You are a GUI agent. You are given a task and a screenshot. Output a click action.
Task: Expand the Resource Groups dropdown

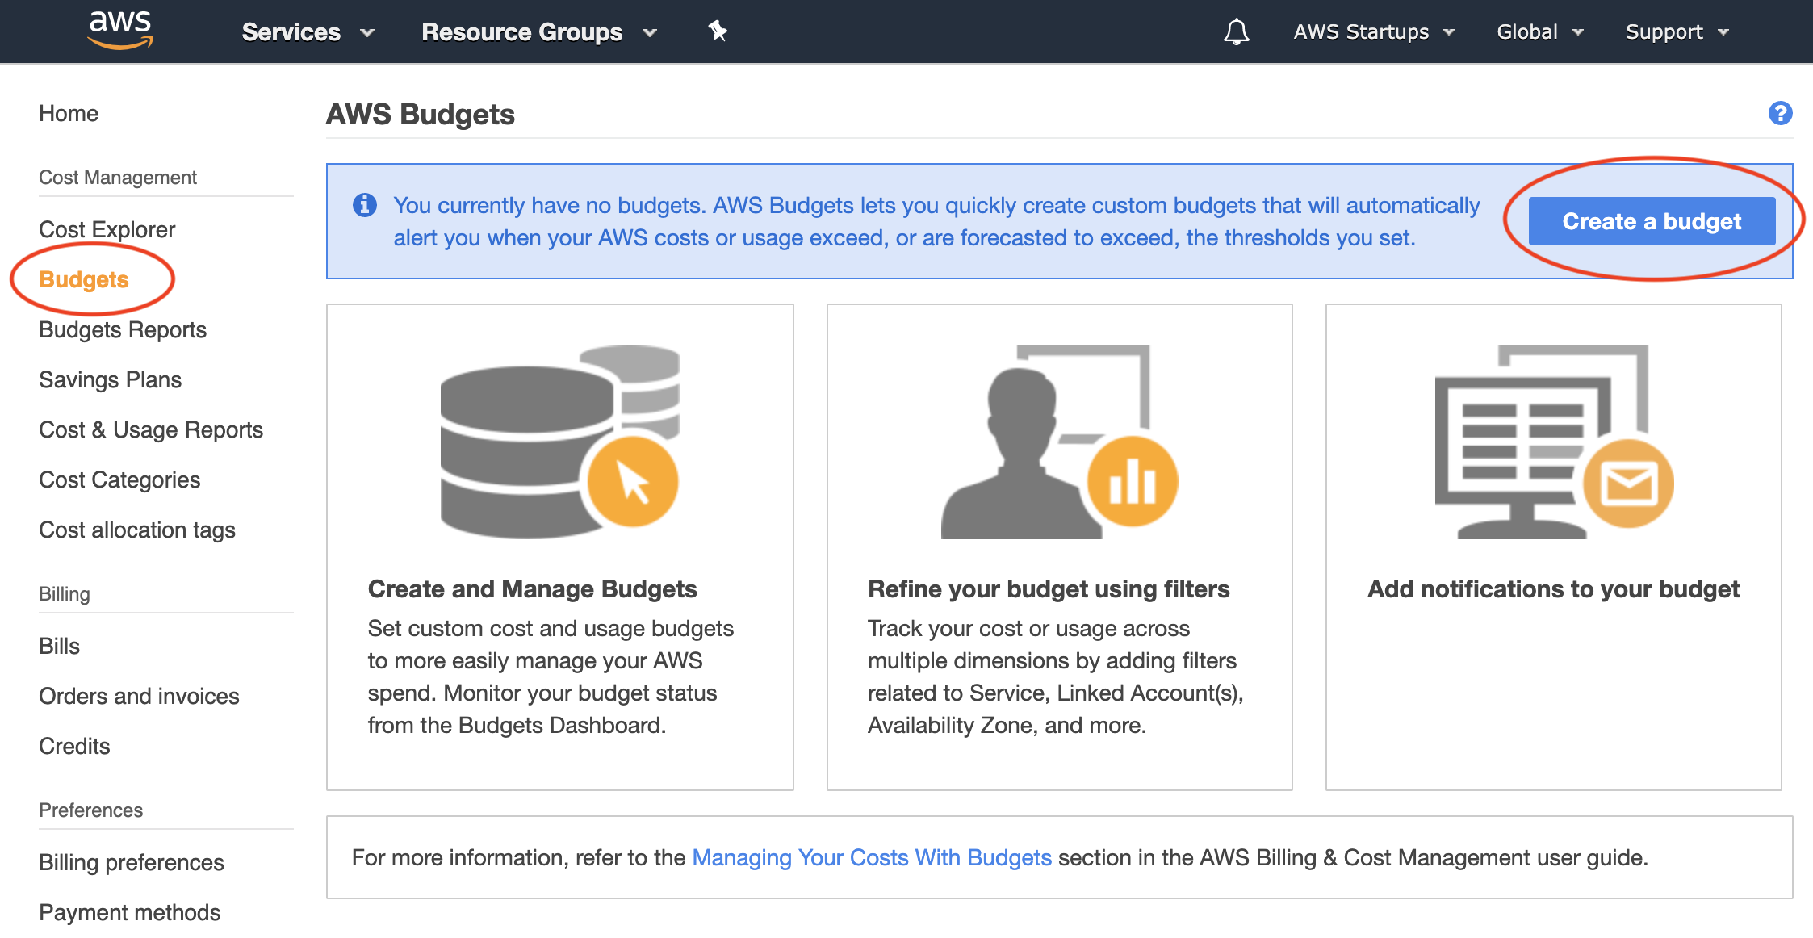[x=538, y=32]
